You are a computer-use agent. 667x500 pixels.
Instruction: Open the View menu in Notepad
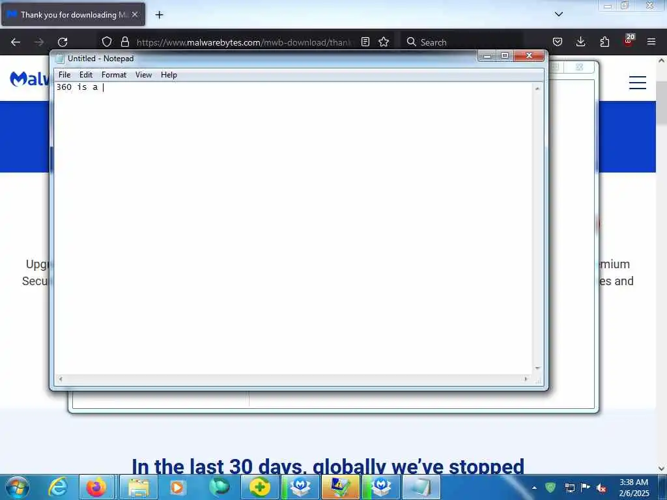pyautogui.click(x=143, y=75)
